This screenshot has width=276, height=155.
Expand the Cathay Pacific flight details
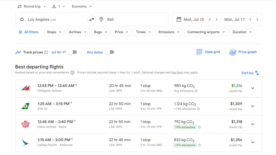click(x=253, y=142)
